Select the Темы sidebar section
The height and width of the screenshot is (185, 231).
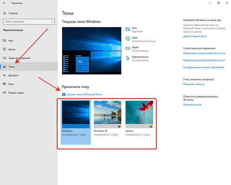click(x=29, y=66)
